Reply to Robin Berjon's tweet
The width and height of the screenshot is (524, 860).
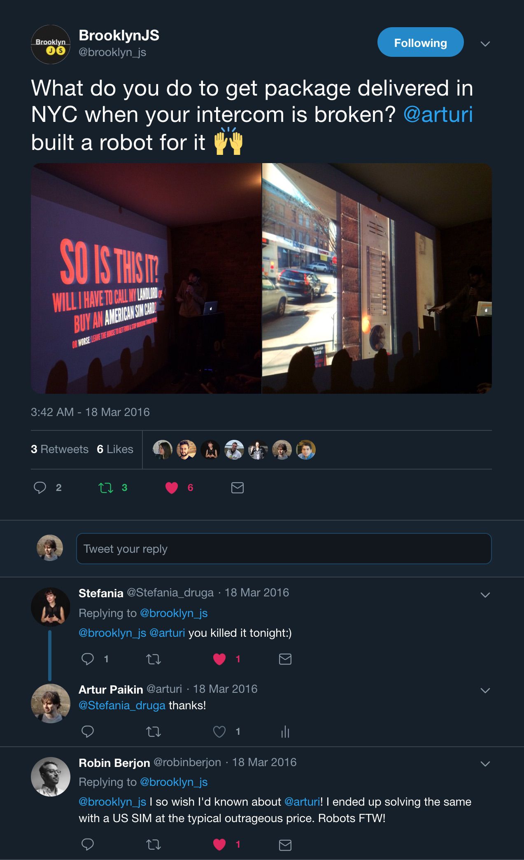88,844
